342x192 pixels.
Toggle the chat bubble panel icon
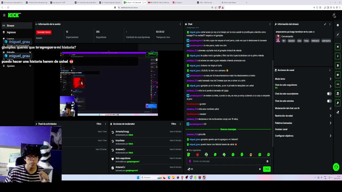(x=338, y=75)
